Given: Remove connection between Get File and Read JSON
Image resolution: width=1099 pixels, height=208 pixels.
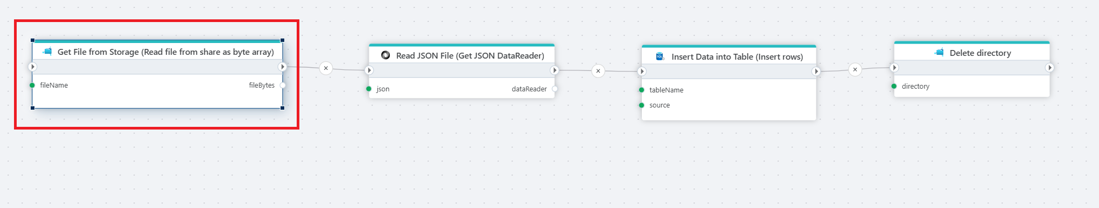Looking at the screenshot, I should tap(326, 68).
